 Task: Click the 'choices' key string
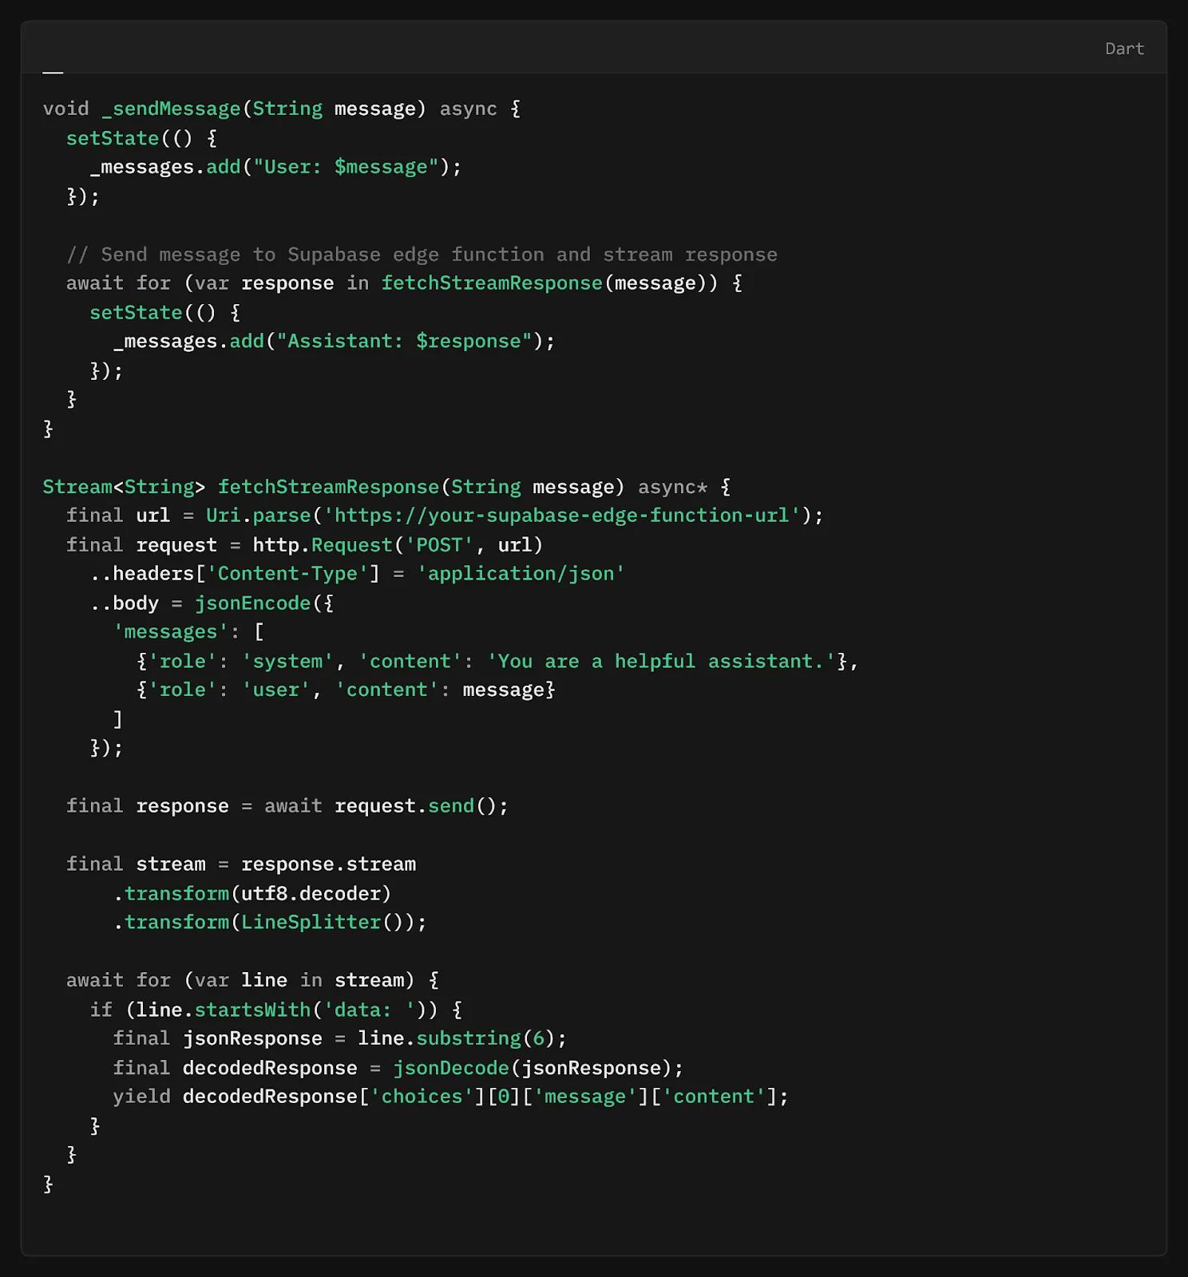tap(422, 1097)
